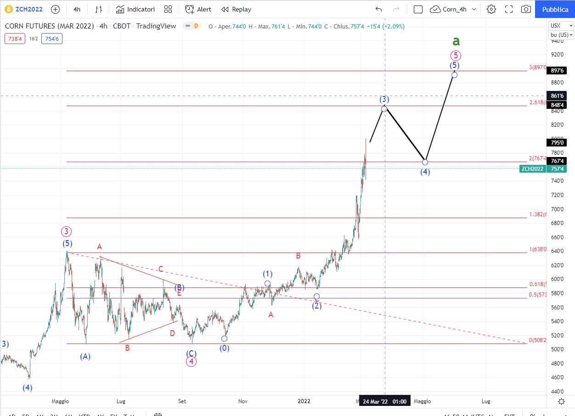Redo the last chart action
The image size is (575, 416).
[396, 9]
